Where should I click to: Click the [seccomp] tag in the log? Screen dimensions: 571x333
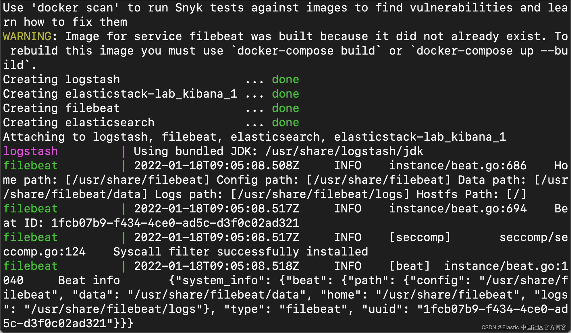(420, 237)
